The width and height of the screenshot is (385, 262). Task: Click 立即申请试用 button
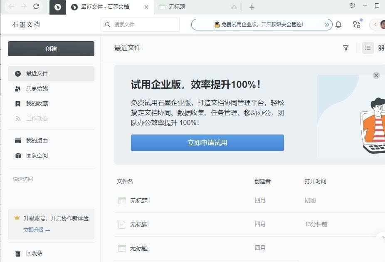click(x=207, y=143)
